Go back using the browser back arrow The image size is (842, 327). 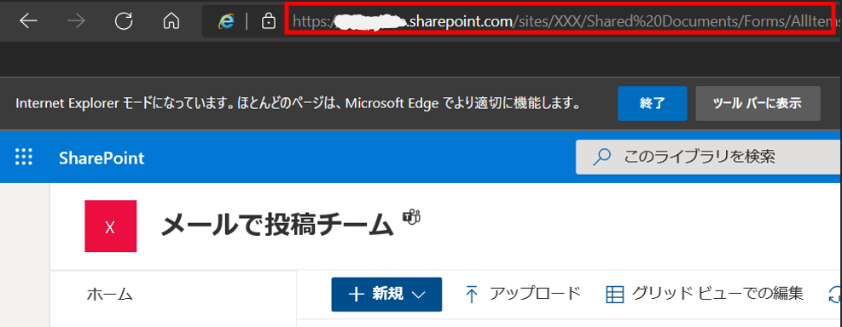click(x=28, y=21)
